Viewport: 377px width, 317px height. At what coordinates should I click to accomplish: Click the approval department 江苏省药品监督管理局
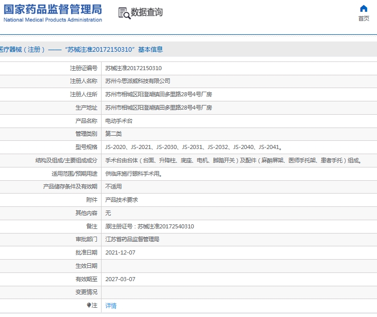click(132, 239)
